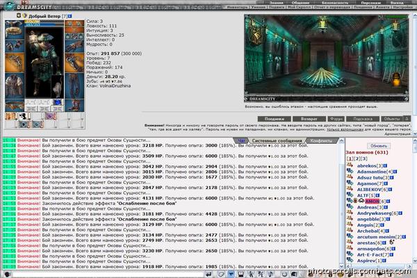Click the Подсказка button
Screen dimensions: 417x278
click(x=363, y=119)
